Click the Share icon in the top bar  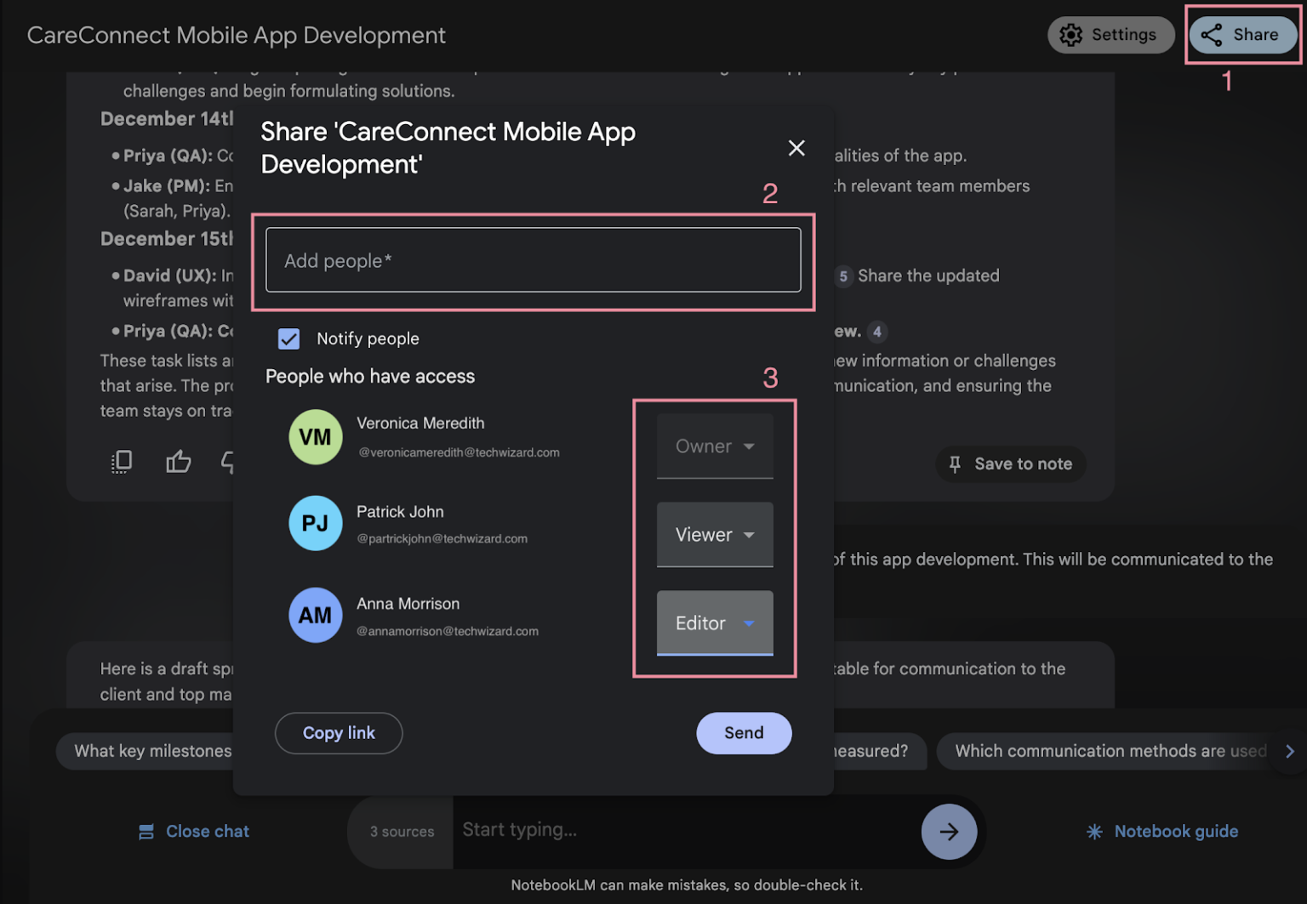tap(1242, 35)
